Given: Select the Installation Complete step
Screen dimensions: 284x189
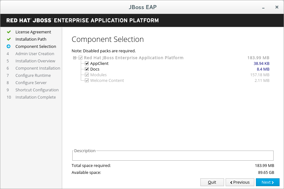Looking at the screenshot, I should pyautogui.click(x=36, y=97).
